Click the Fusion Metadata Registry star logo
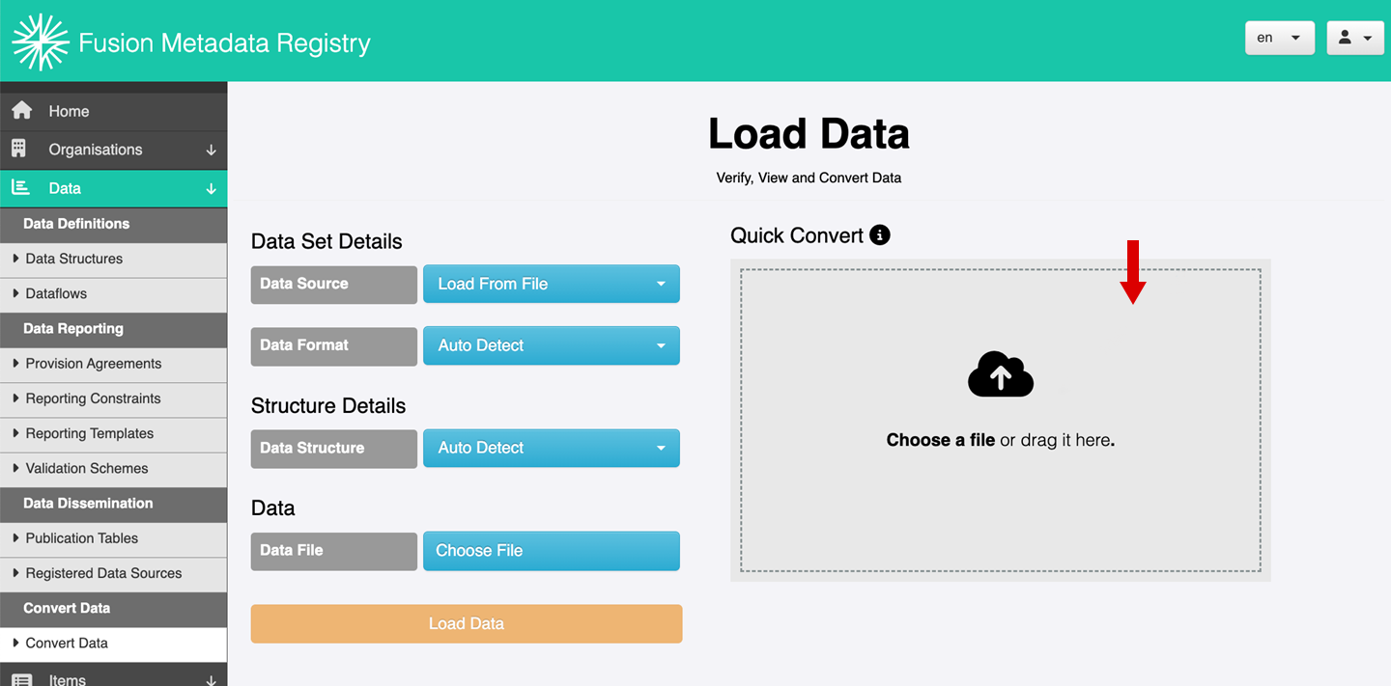This screenshot has width=1391, height=686. (40, 42)
